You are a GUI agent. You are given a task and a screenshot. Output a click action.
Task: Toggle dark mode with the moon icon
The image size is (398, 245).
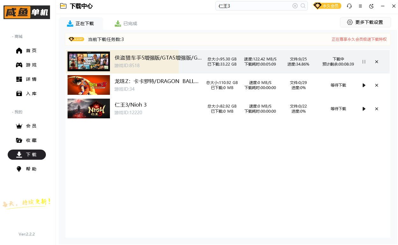tap(371, 6)
